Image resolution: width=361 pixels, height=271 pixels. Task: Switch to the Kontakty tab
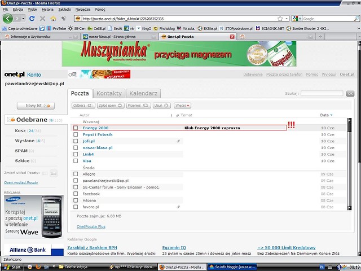109,94
